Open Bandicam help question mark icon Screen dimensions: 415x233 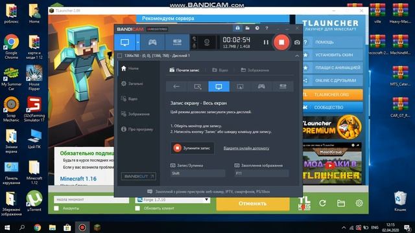click(x=267, y=28)
